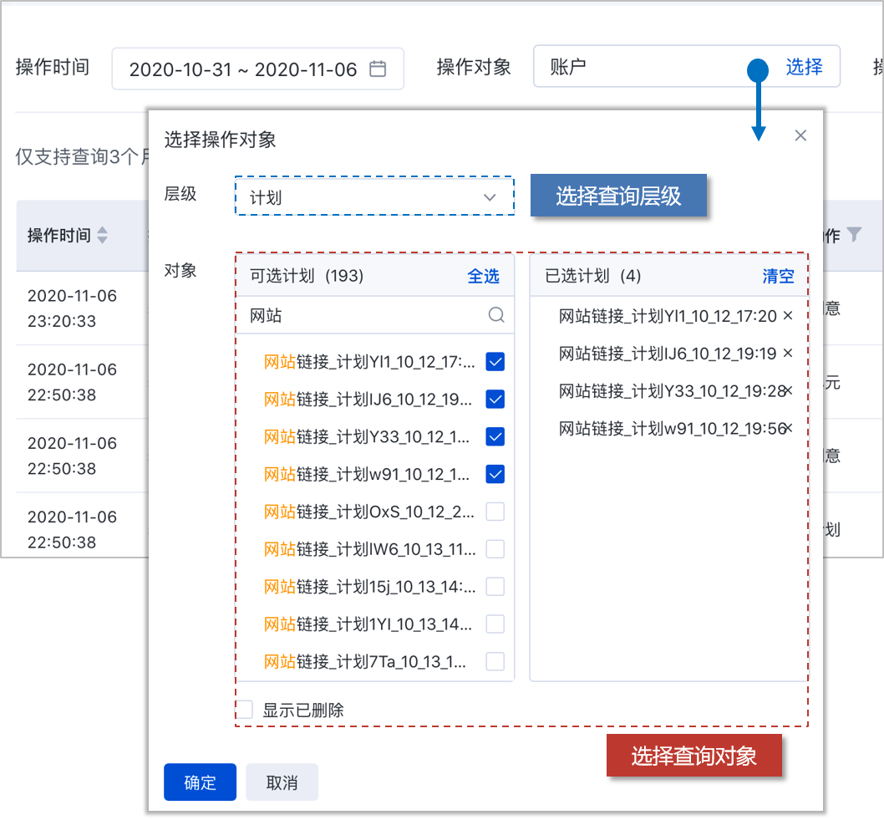Click the search magnifier icon in plan list

pos(496,315)
